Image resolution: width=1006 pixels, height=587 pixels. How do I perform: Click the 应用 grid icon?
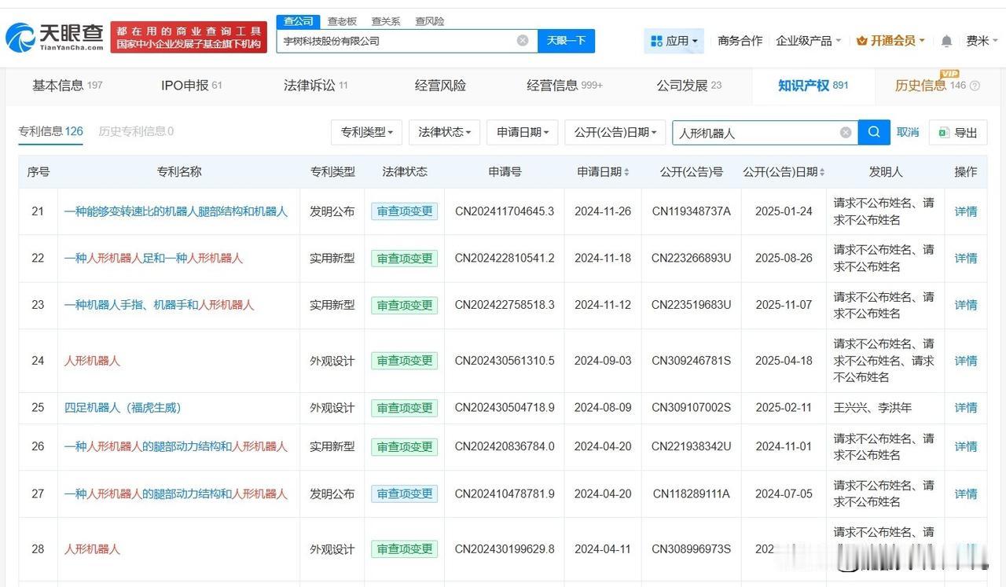click(x=656, y=41)
